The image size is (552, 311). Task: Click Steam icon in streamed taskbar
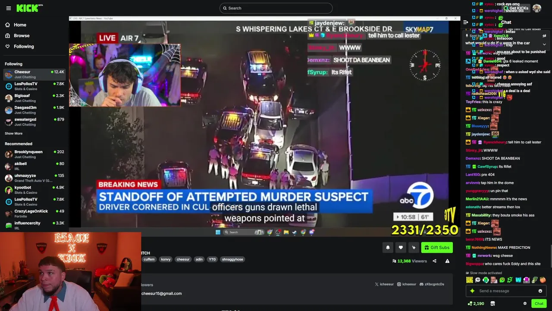click(x=295, y=232)
